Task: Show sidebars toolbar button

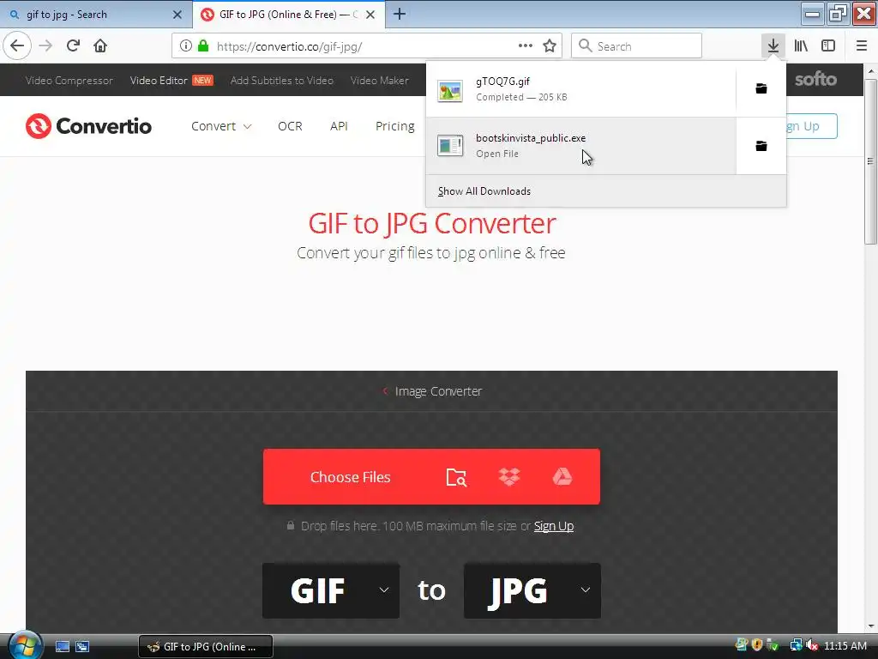Action: point(828,46)
